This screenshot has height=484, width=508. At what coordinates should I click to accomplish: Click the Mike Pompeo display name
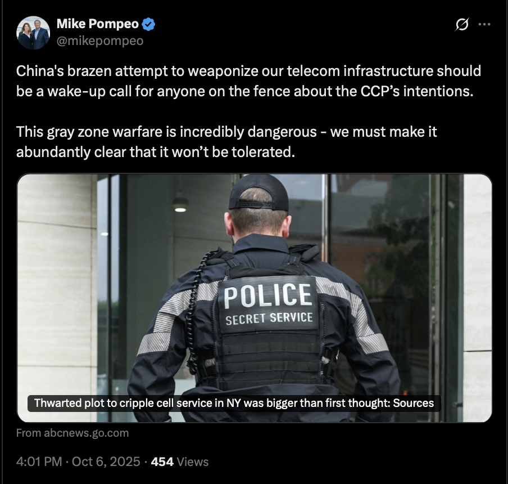98,24
